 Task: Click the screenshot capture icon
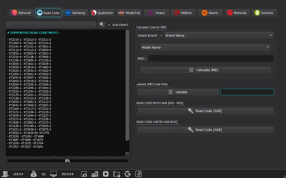(x=84, y=174)
